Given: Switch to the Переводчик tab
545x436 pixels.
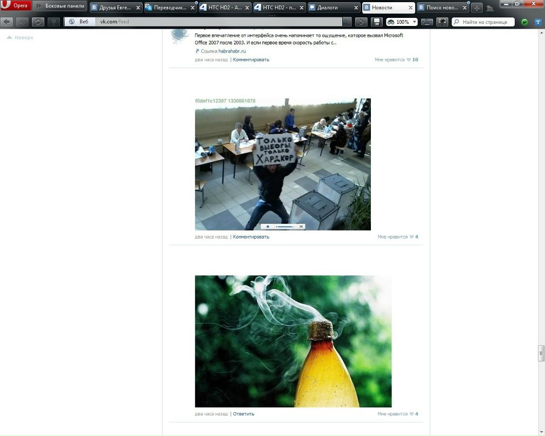Looking at the screenshot, I should tap(170, 8).
